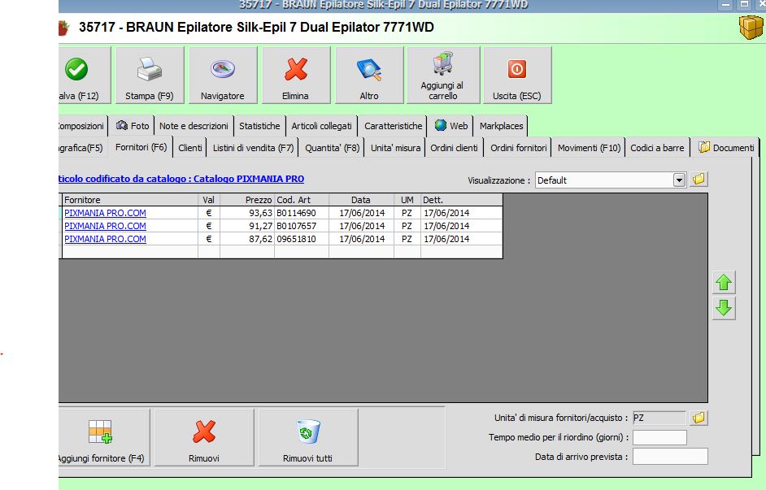Switch to the Articoli collegati tab
Screen dimensions: 766x490
321,126
